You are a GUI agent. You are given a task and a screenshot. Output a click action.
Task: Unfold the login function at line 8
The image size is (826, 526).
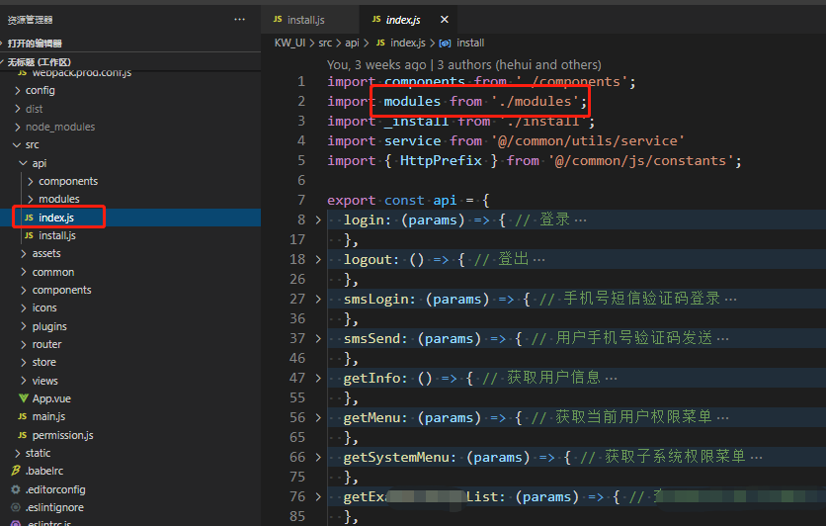[318, 219]
